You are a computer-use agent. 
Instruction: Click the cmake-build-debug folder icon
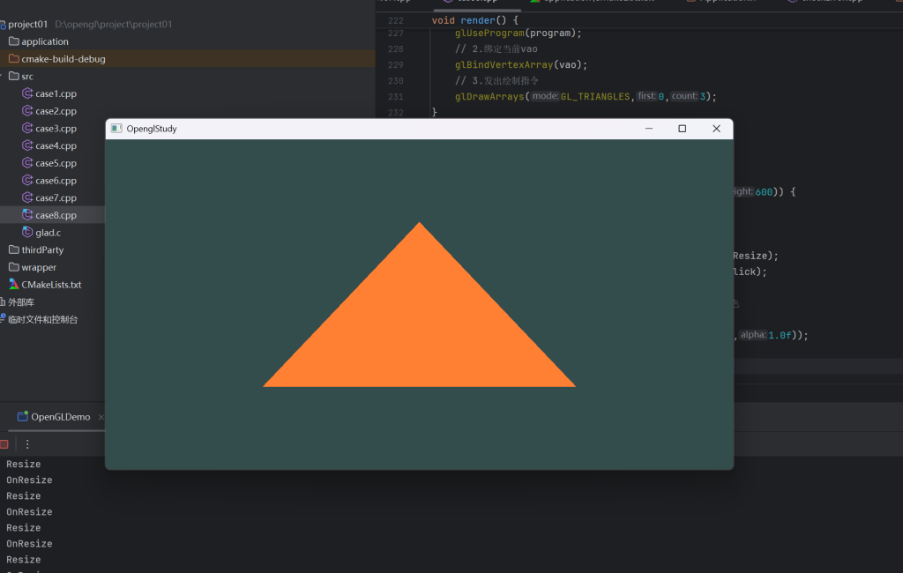pyautogui.click(x=14, y=59)
